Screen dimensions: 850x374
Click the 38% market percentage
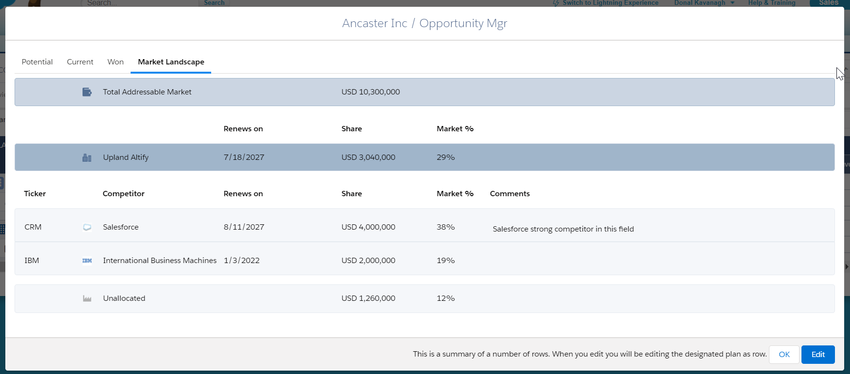446,227
